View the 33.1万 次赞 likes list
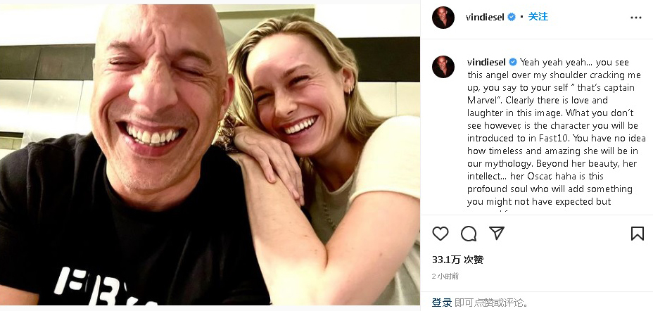Image resolution: width=653 pixels, height=311 pixels. pos(458,260)
